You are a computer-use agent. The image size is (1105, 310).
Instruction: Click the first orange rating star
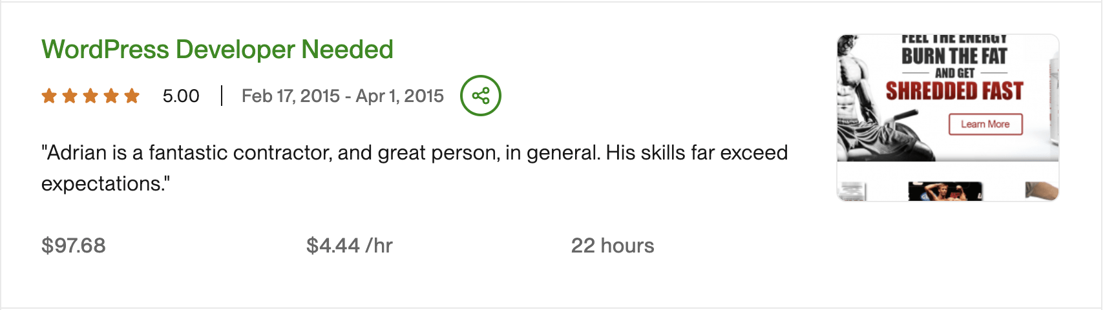(x=49, y=96)
